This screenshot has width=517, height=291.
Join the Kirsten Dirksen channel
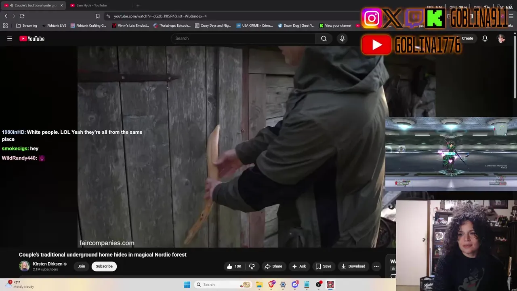pyautogui.click(x=81, y=266)
